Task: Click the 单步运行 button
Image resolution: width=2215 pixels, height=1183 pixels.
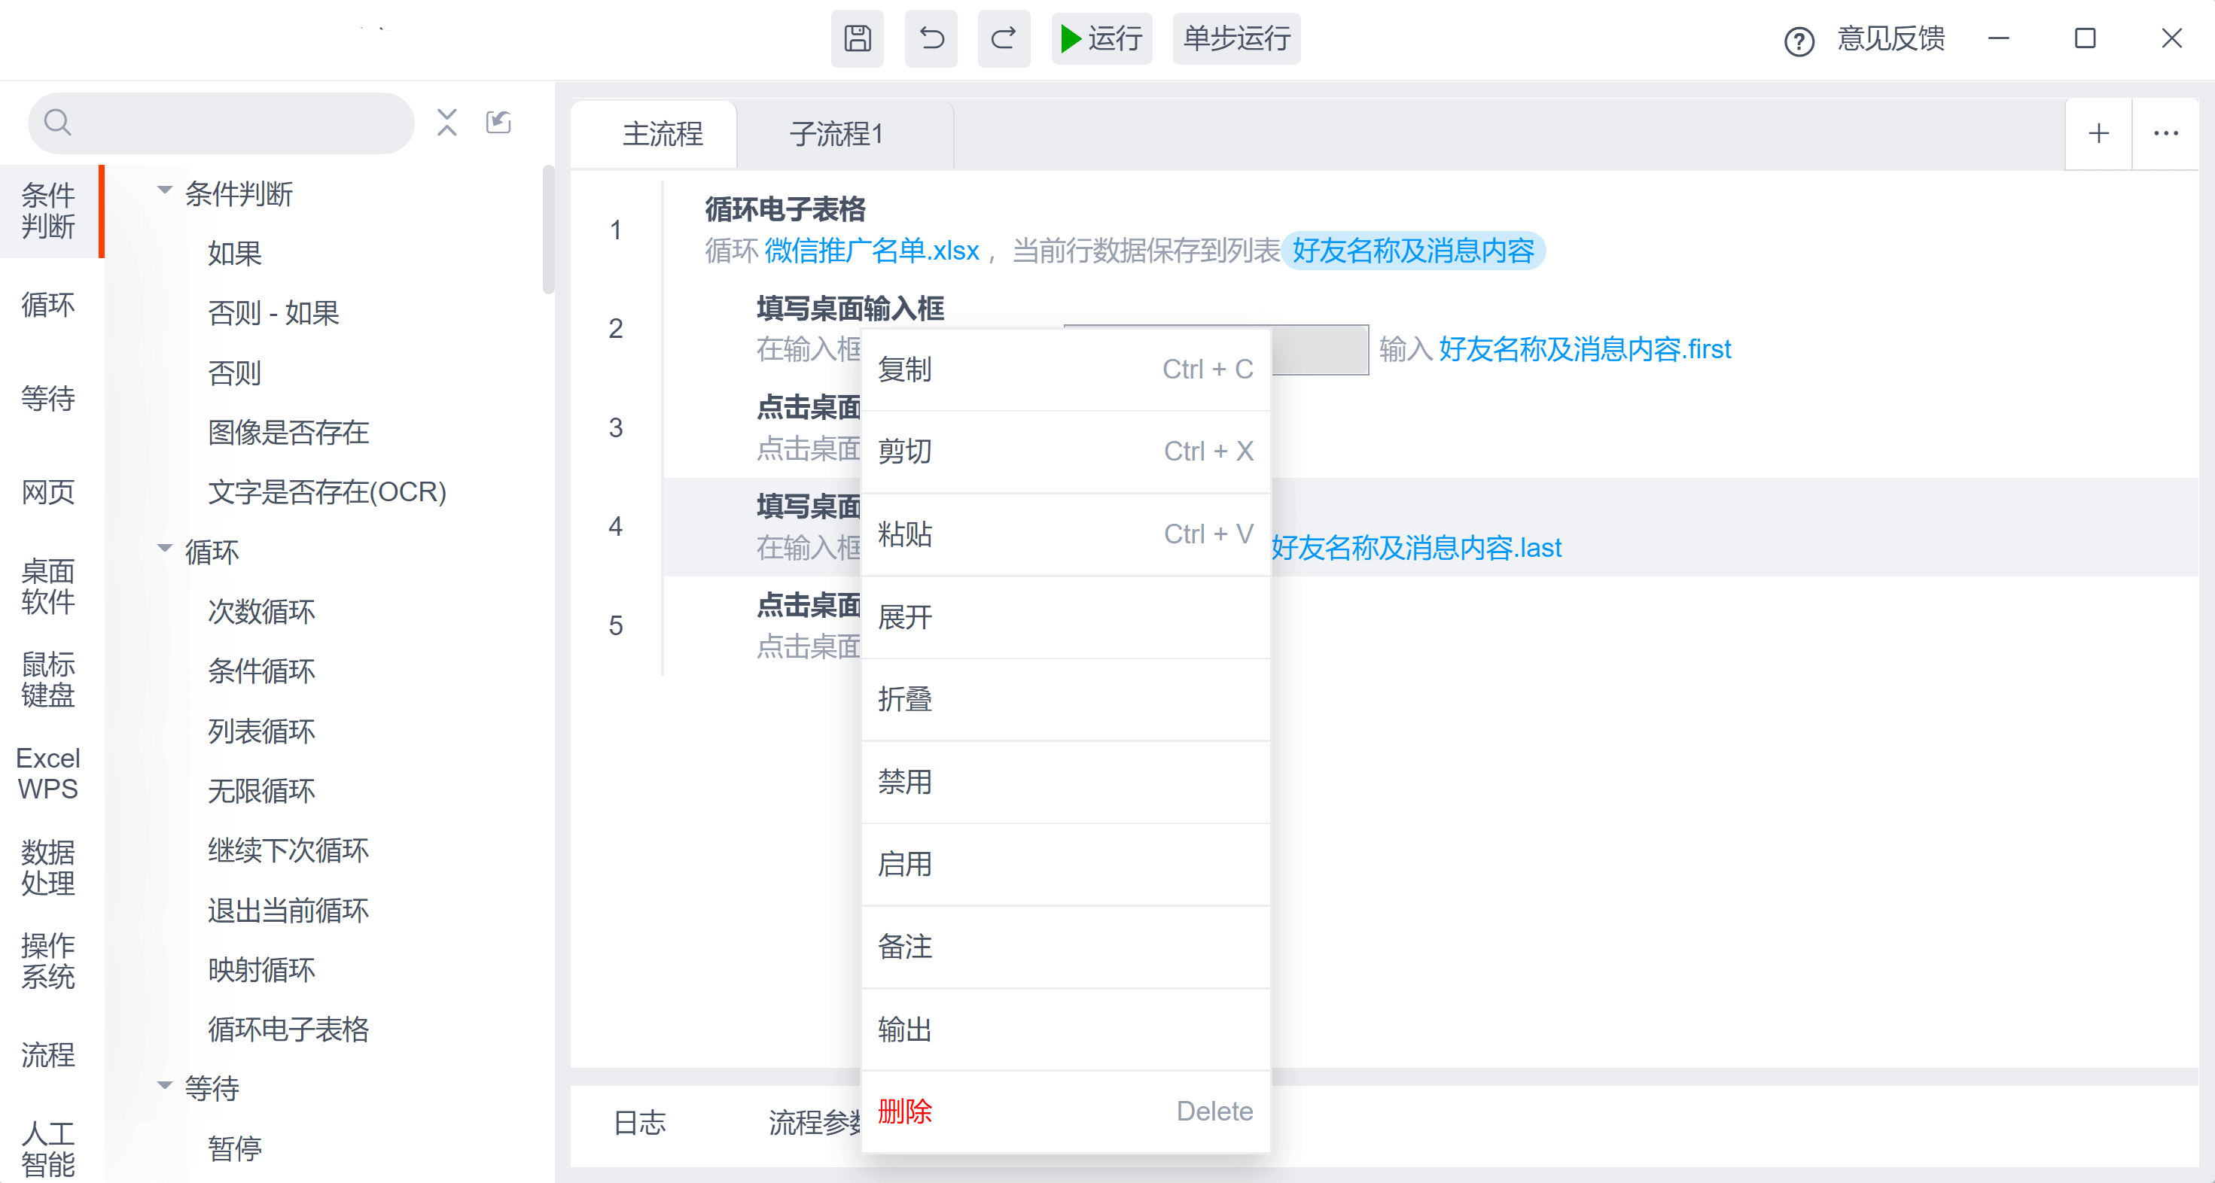Action: click(x=1235, y=38)
